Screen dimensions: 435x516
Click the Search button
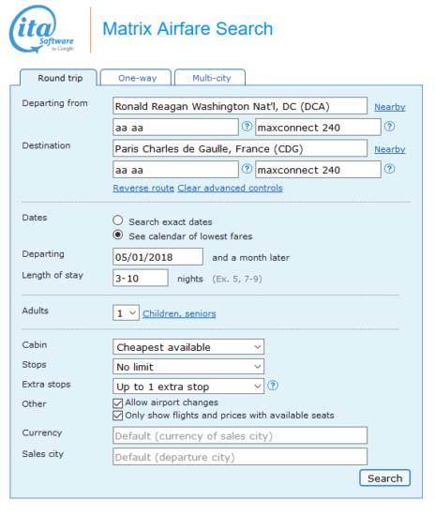385,478
